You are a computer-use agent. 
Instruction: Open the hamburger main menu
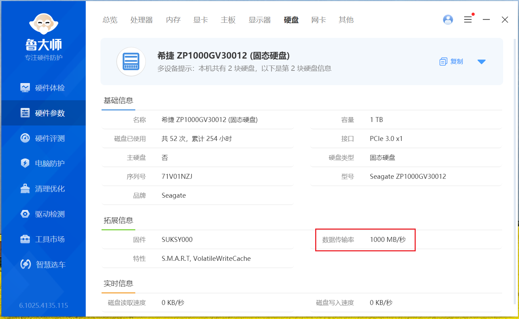pyautogui.click(x=468, y=20)
